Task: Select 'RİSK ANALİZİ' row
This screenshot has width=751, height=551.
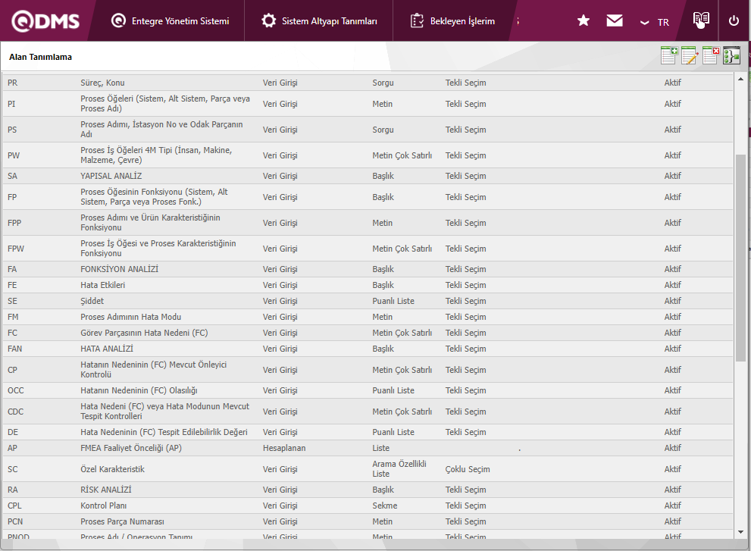Action: [368, 490]
